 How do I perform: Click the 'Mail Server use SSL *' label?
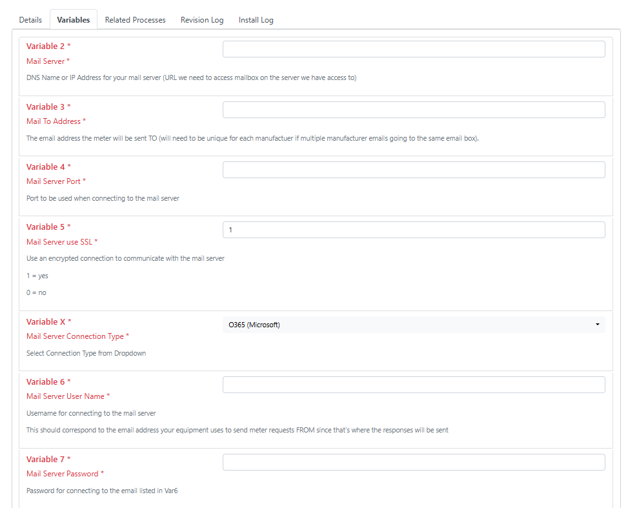62,242
